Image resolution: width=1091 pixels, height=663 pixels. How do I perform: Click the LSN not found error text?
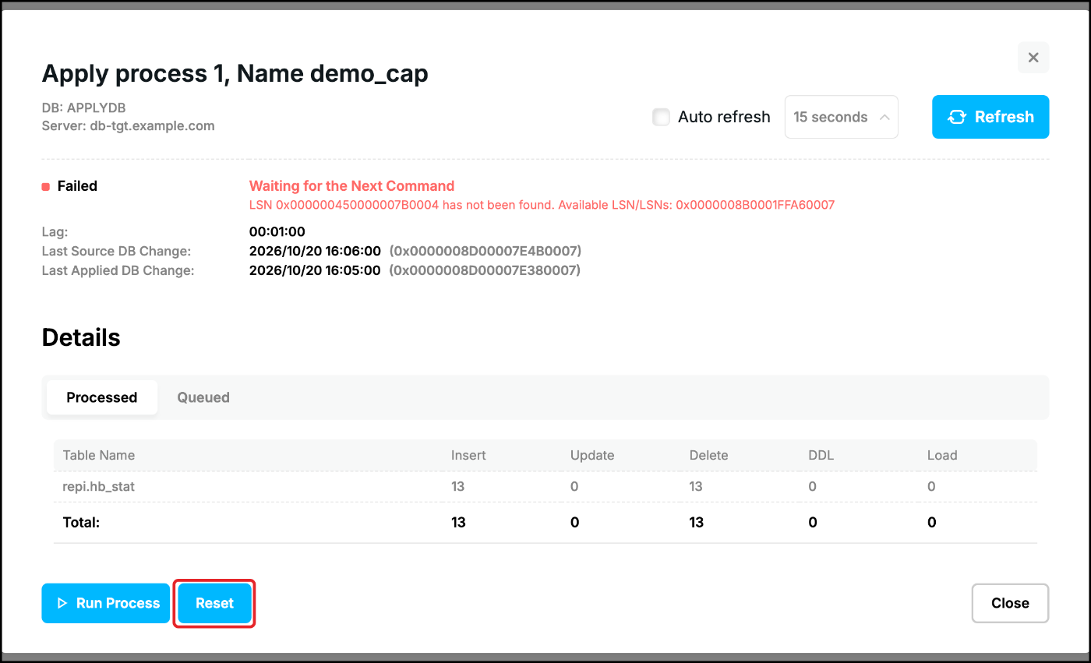tap(542, 205)
